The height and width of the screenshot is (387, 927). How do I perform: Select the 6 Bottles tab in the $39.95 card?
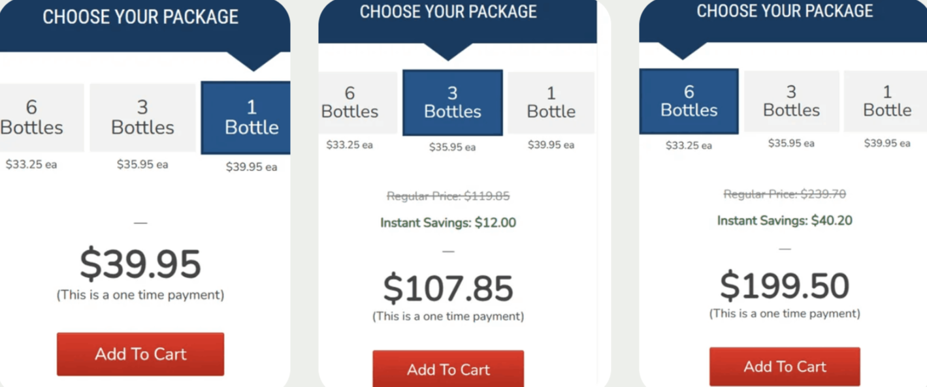point(36,117)
